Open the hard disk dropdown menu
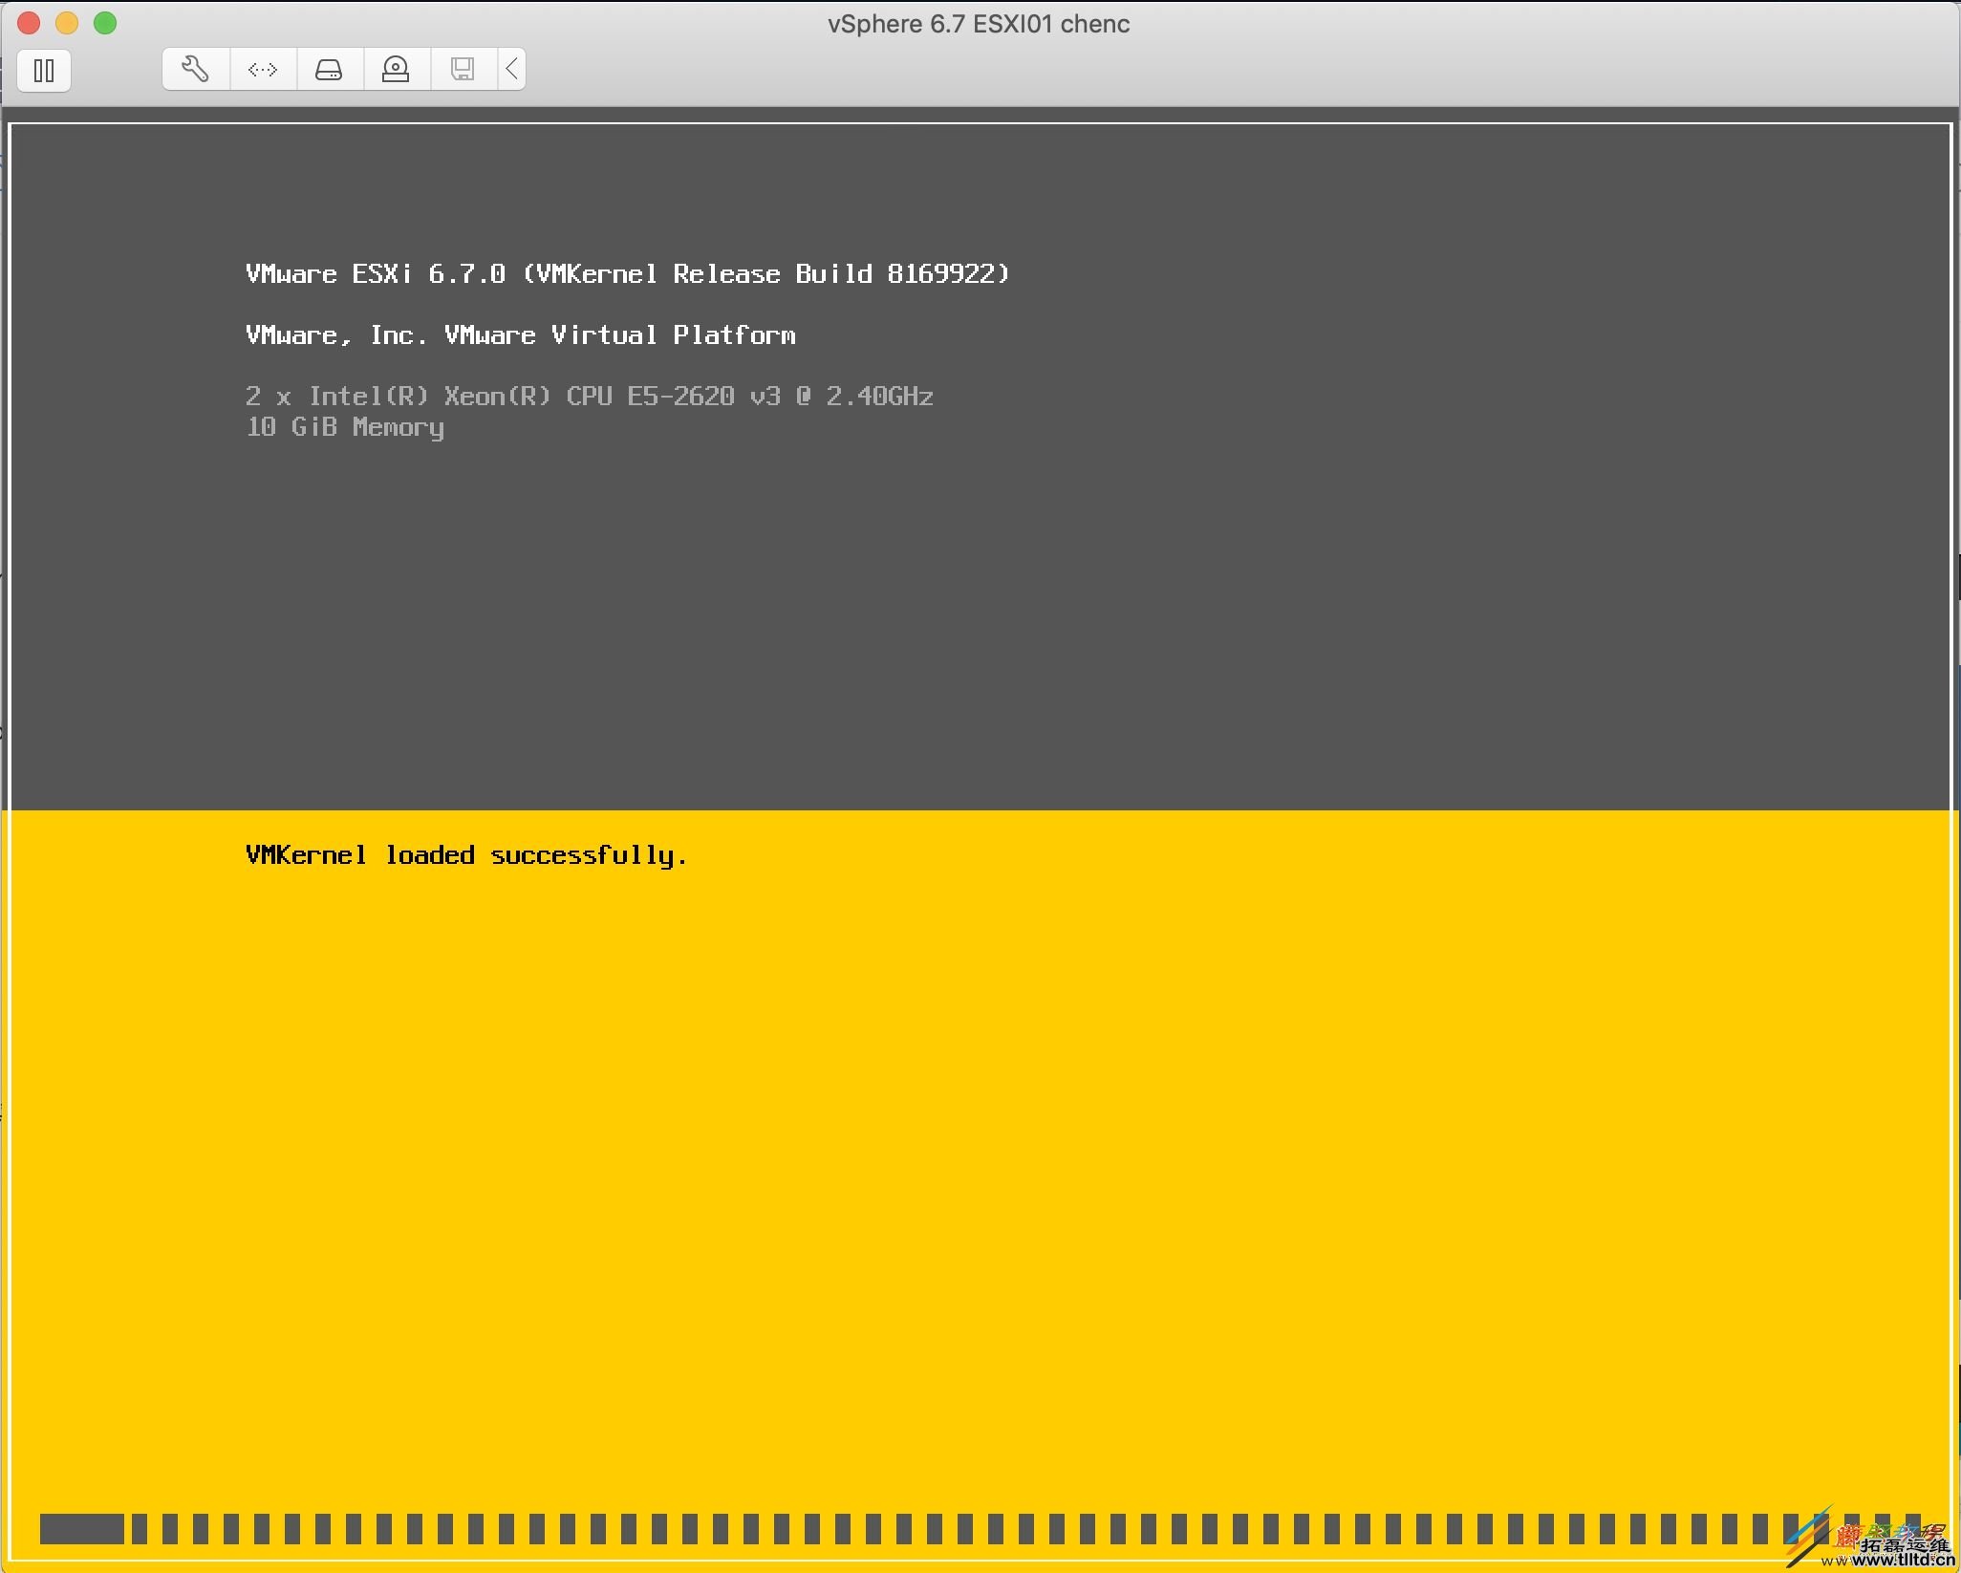The height and width of the screenshot is (1573, 1961). (x=330, y=68)
